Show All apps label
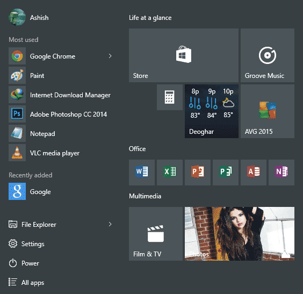Image resolution: width=303 pixels, height=294 pixels. (x=33, y=283)
